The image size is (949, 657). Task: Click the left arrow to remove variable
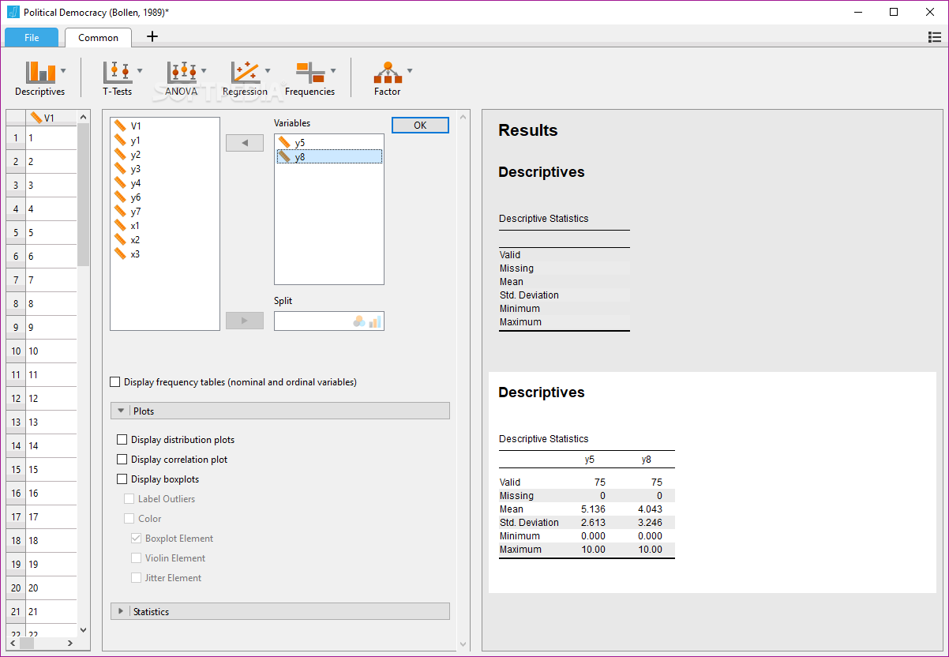tap(245, 143)
